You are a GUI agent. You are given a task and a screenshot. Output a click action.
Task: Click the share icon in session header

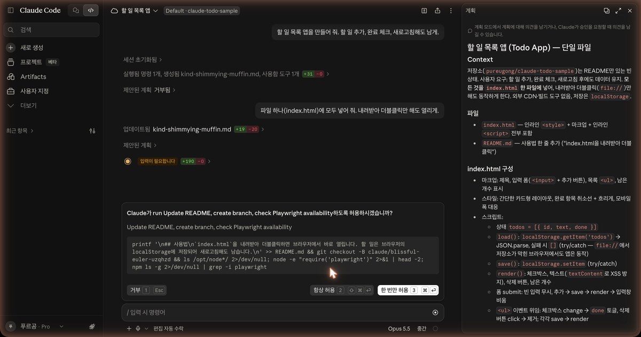[437, 10]
